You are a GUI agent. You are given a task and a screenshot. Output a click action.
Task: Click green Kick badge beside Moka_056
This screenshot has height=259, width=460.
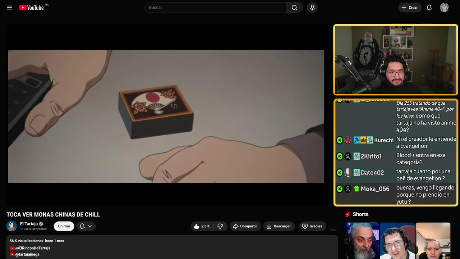coord(340,189)
